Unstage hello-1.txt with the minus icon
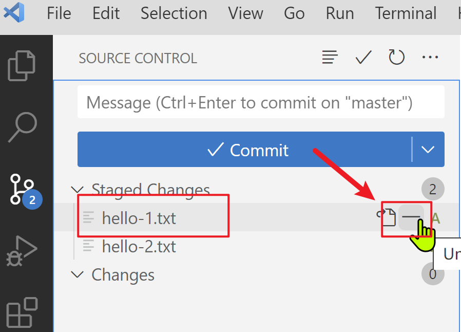Screen dimensions: 461x332 [411, 218]
